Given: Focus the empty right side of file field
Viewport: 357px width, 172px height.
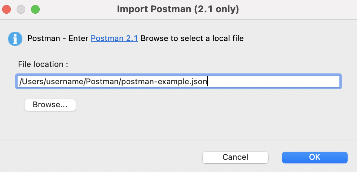Looking at the screenshot, I should tap(281, 82).
